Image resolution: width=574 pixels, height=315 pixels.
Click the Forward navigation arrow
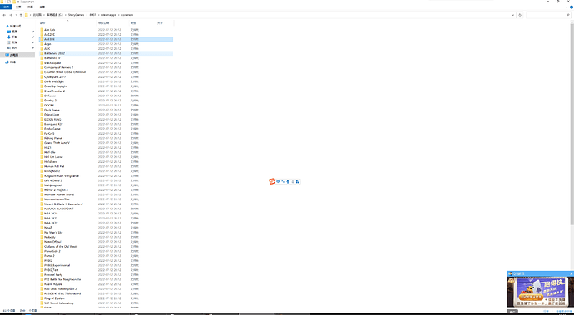11,15
